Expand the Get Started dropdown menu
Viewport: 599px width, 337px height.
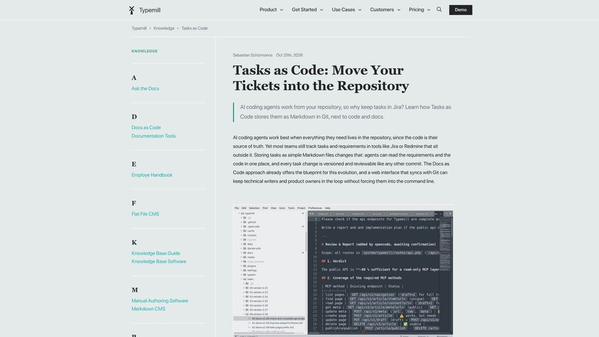(307, 10)
